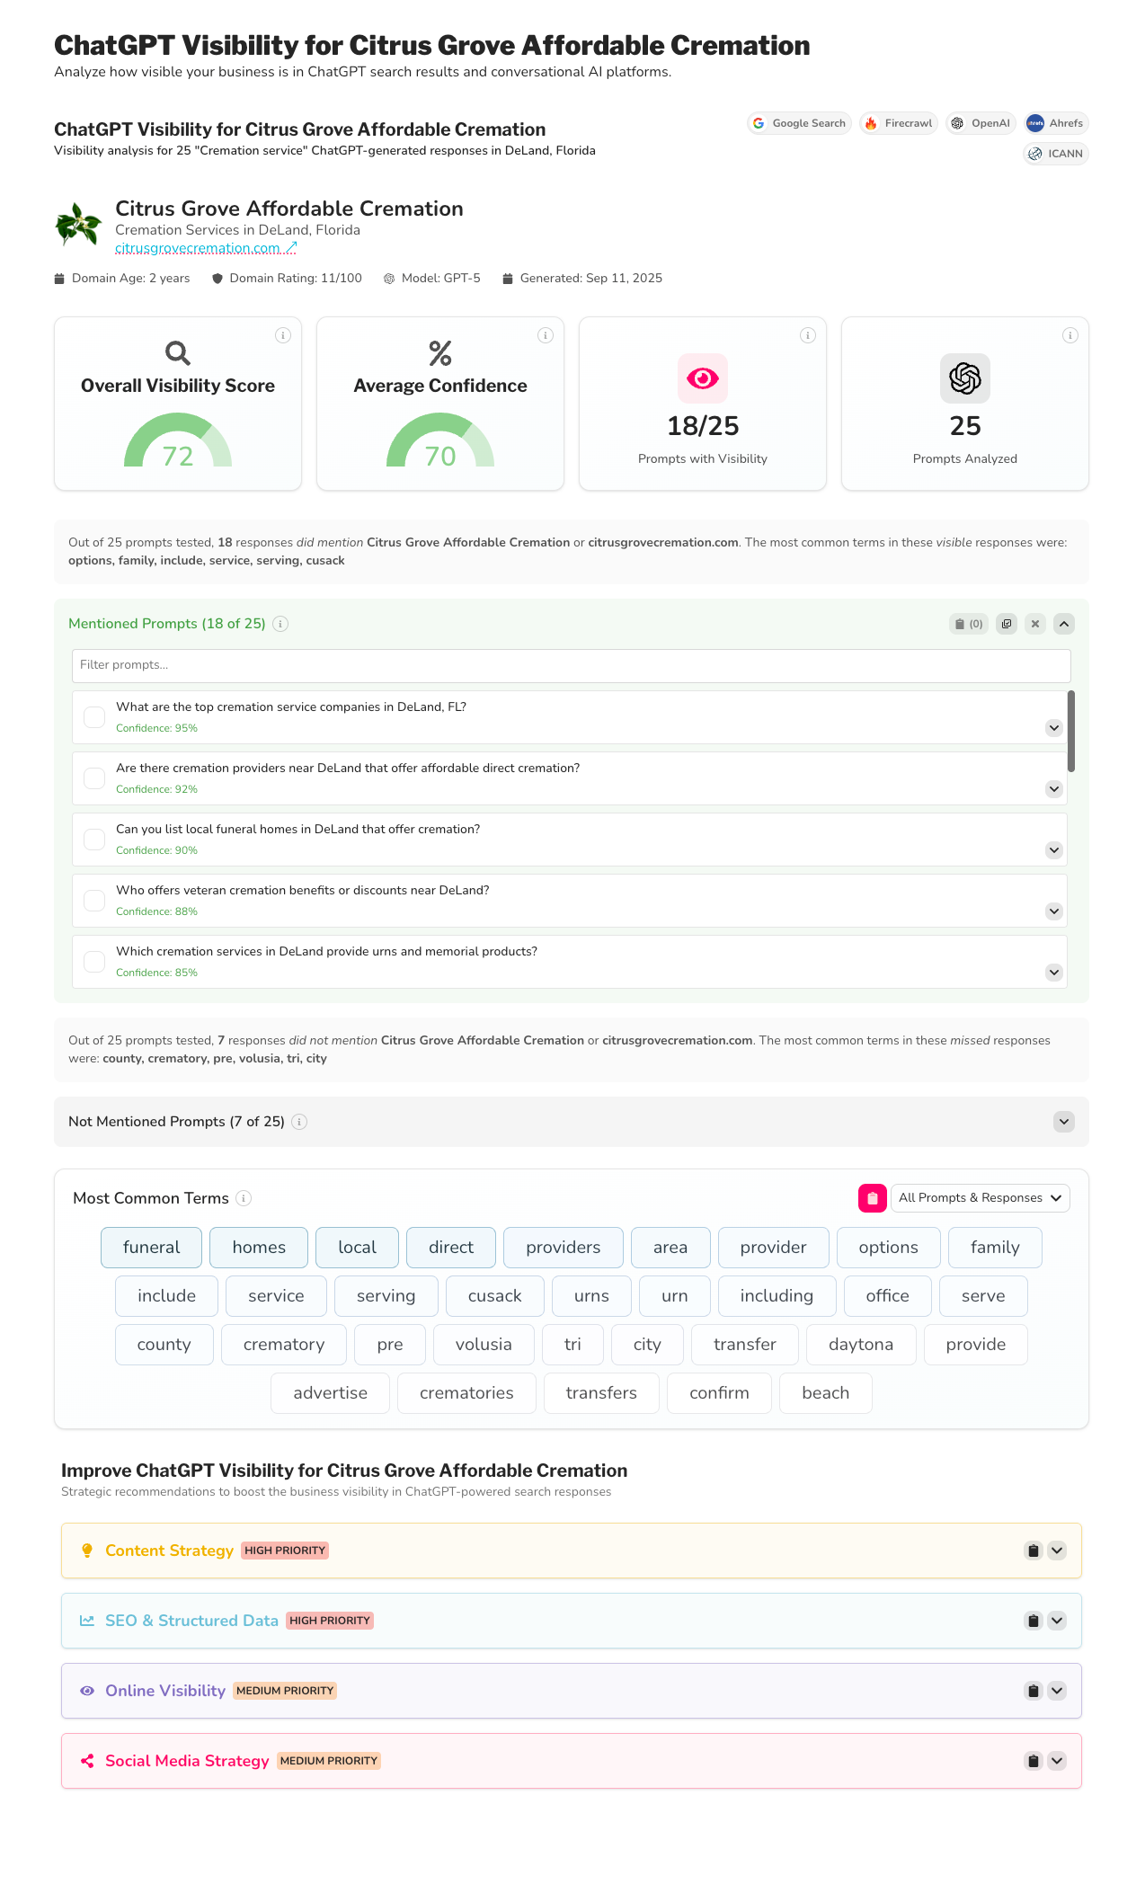This screenshot has width=1145, height=1893.
Task: Check the 'top cremation service companies' prompt
Action: (x=94, y=717)
